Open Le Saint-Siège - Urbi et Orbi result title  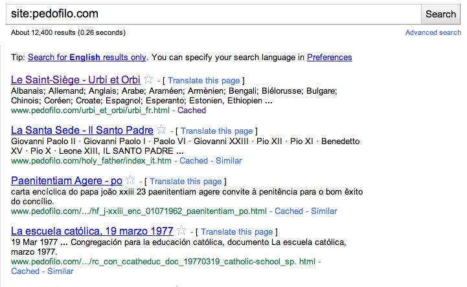76,80
